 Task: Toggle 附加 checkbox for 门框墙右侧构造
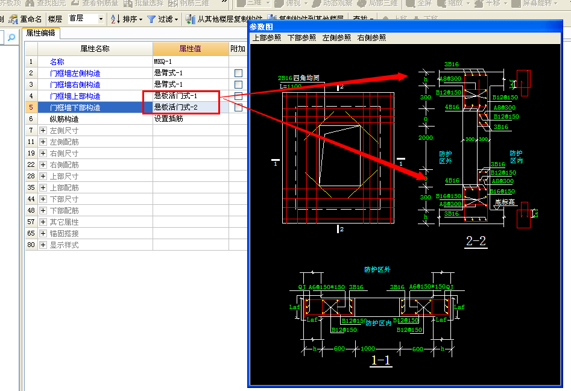click(x=238, y=84)
